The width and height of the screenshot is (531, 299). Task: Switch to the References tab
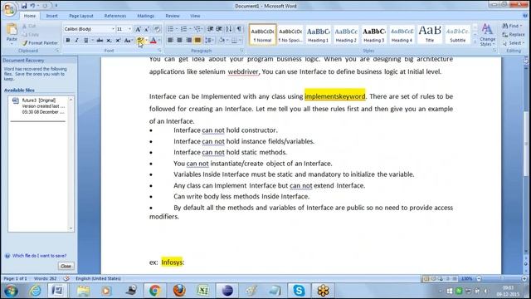tap(115, 16)
